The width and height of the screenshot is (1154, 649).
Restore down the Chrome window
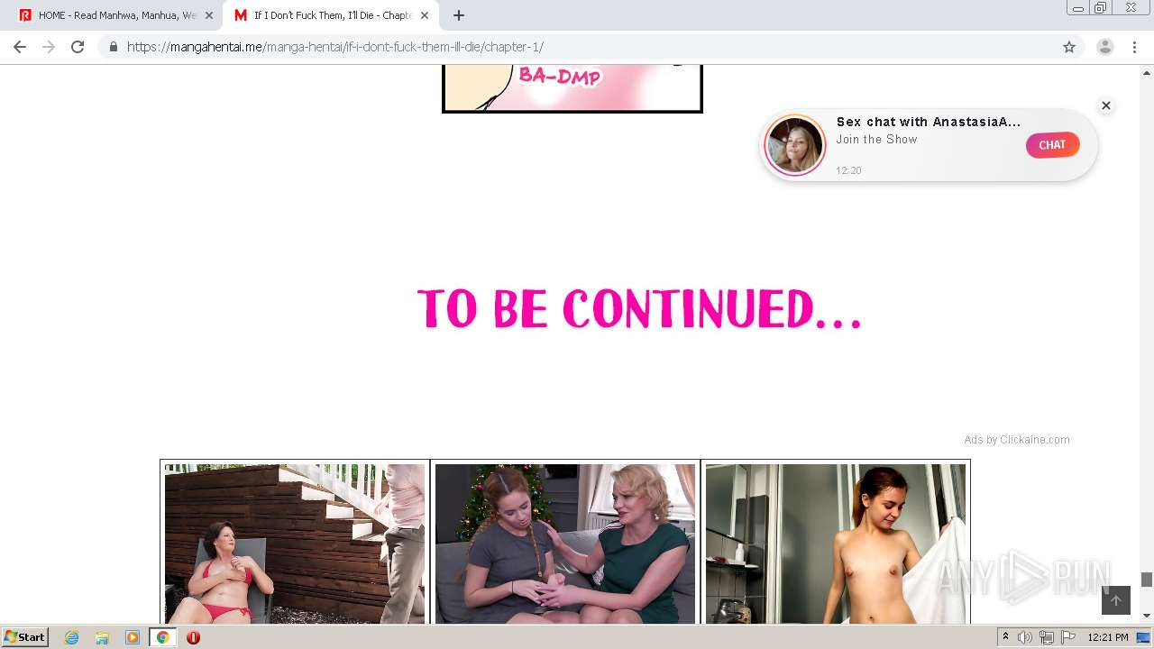[x=1100, y=7]
